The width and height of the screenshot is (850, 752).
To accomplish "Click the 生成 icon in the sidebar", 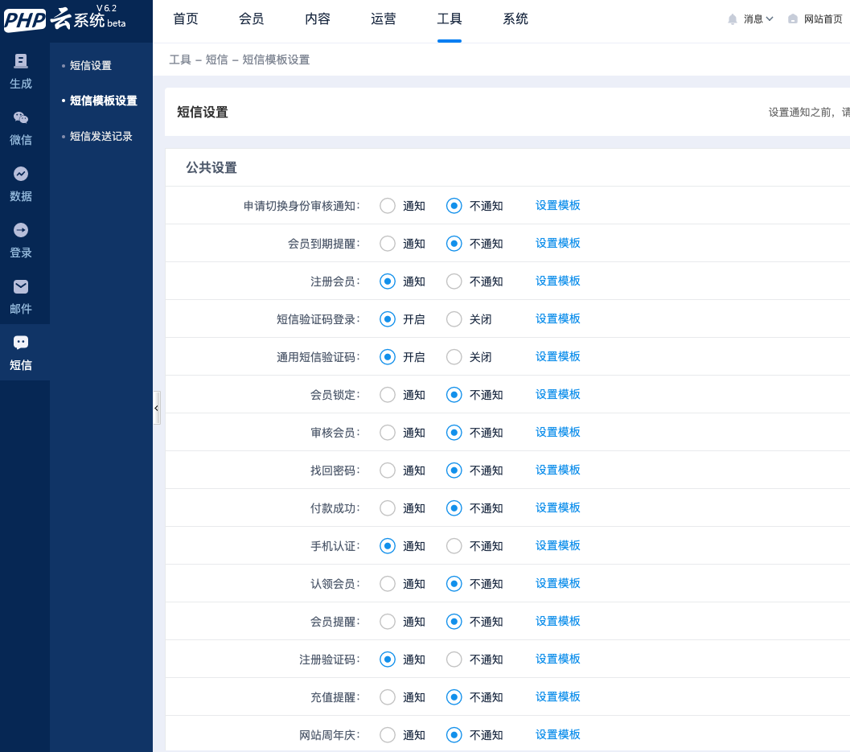I will 21,61.
